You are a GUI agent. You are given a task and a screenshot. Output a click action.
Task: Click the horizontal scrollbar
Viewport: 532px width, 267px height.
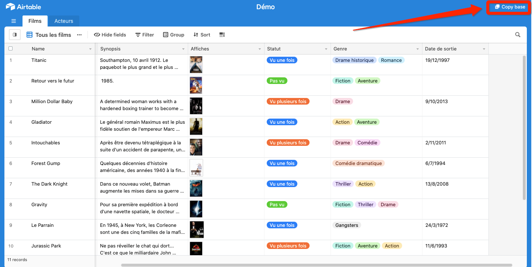pos(317,265)
